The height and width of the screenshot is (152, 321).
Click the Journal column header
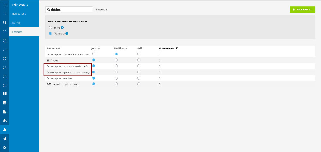[96, 48]
